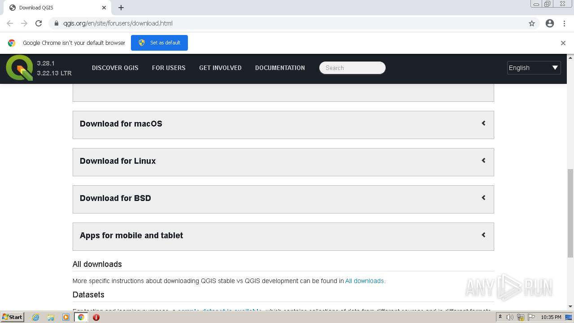Image resolution: width=574 pixels, height=323 pixels.
Task: Click the address bar URL
Action: [x=118, y=23]
